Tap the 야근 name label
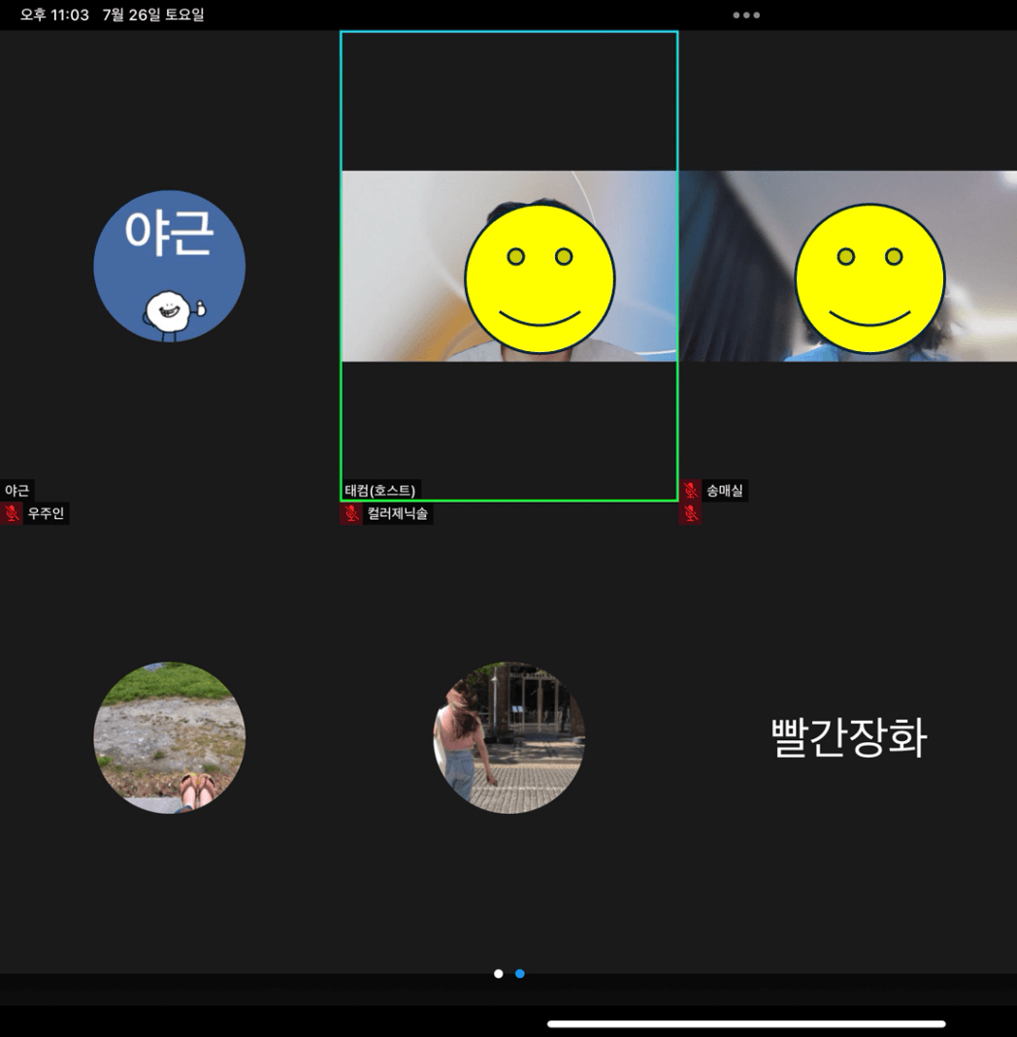The height and width of the screenshot is (1037, 1017). tap(16, 491)
